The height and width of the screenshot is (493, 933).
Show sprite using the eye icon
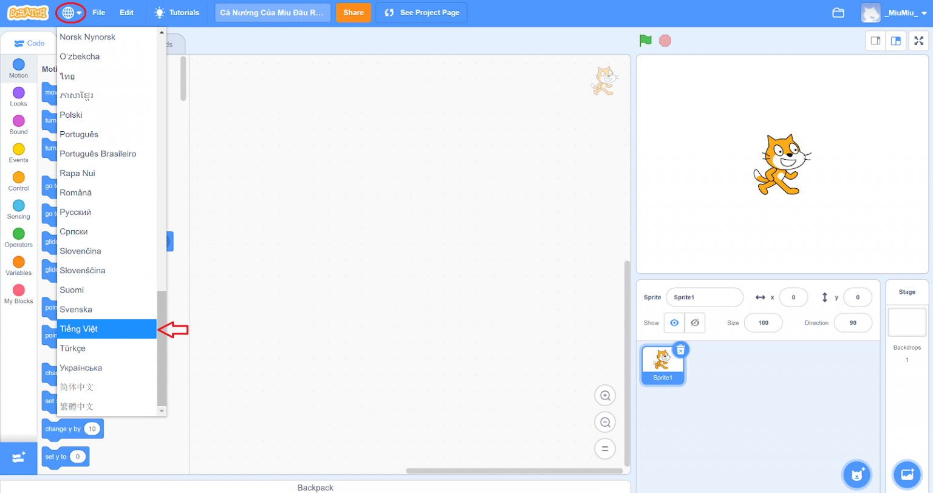(674, 323)
